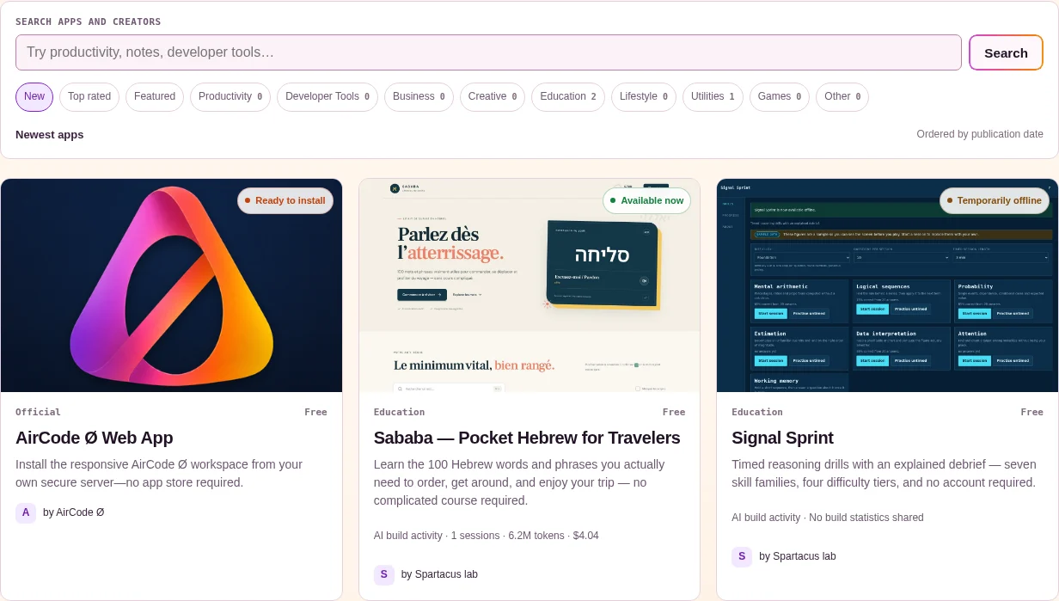1059x601 pixels.
Task: Open by Spartacus lab link on Signal Sprint card
Action: (x=797, y=556)
